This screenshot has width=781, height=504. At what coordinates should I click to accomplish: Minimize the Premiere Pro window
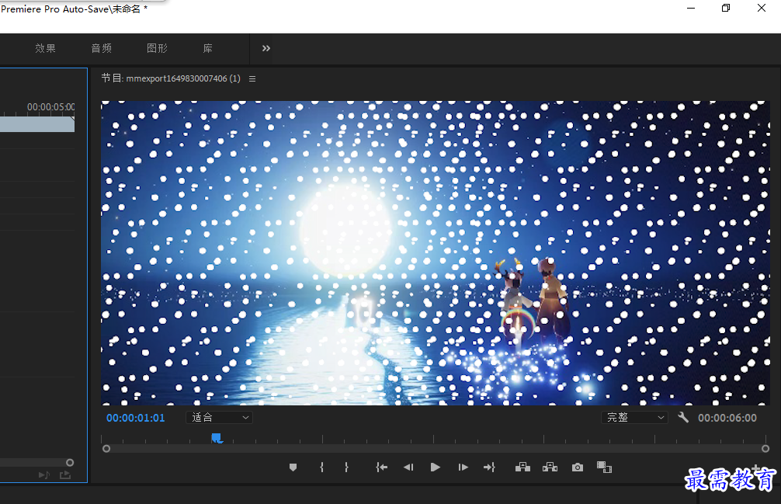pyautogui.click(x=691, y=8)
